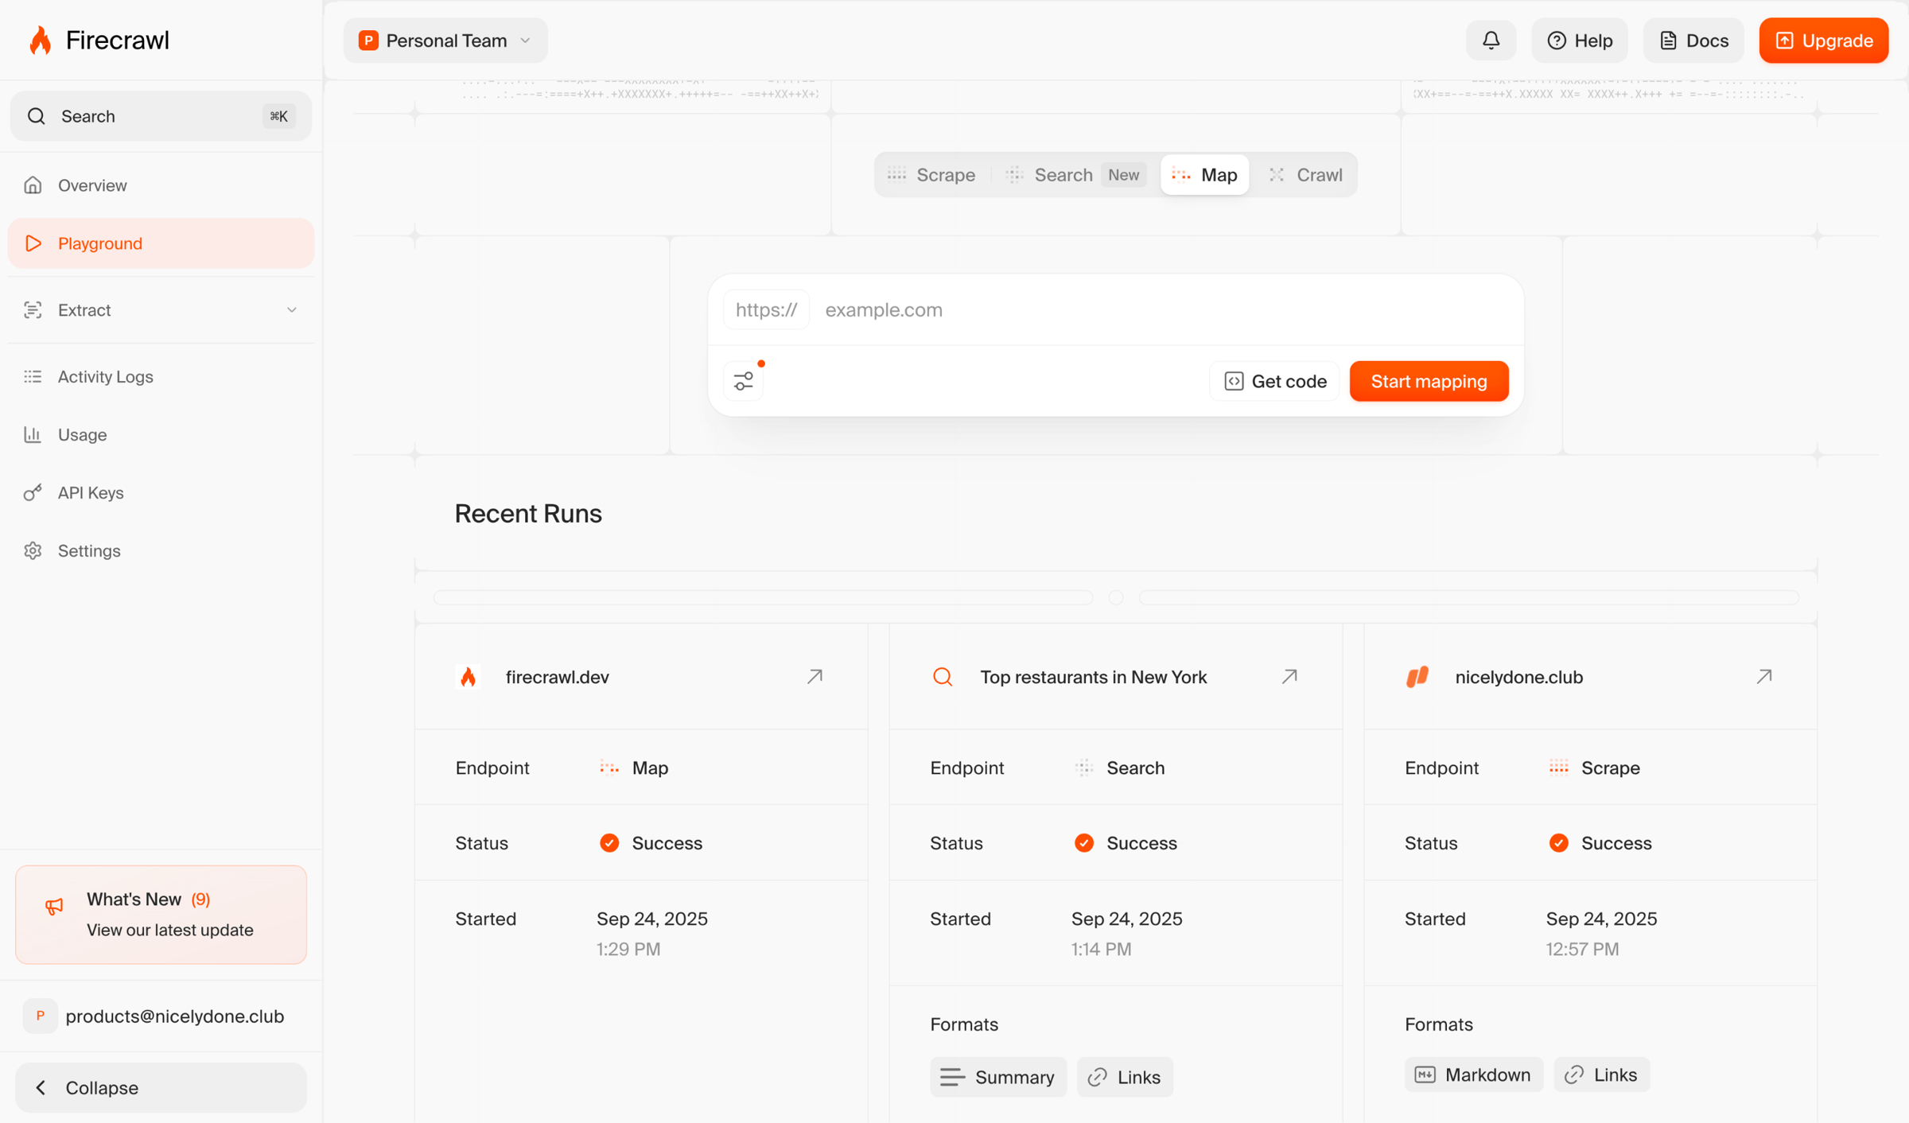The image size is (1909, 1123).
Task: Click the 'firecrawl.dev' run title
Action: [x=557, y=677]
